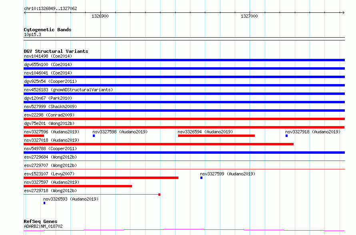356x235 pixels.
Task: Click the blue square under nsv3327918
Action: tap(286, 136)
